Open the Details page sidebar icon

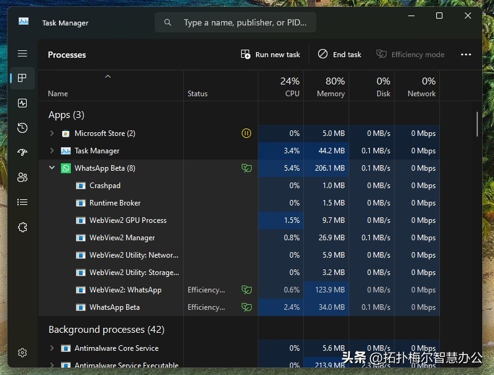(x=22, y=202)
